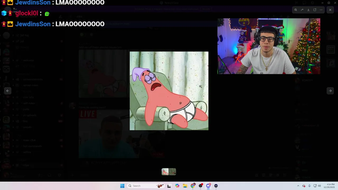Close the image viewer overlay
338x190 pixels.
pos(330,10)
